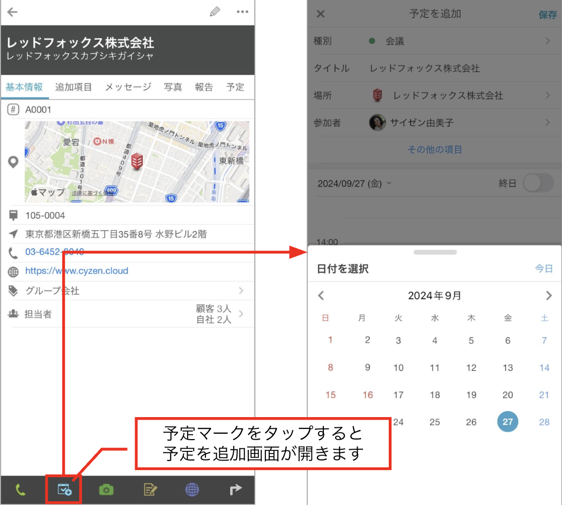
Task: Tap the purple globe icon in bottom toolbar
Action: [192, 489]
